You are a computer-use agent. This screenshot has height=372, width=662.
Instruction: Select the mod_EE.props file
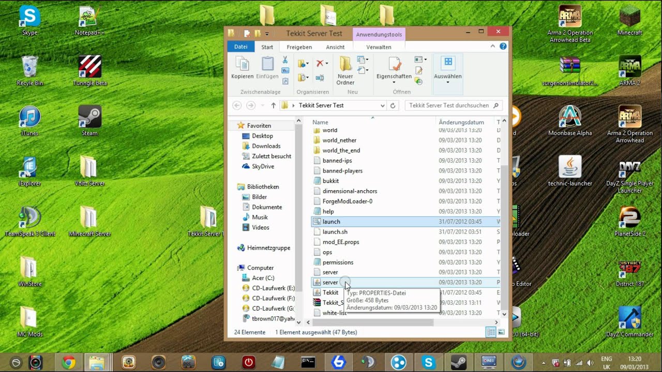[340, 242]
